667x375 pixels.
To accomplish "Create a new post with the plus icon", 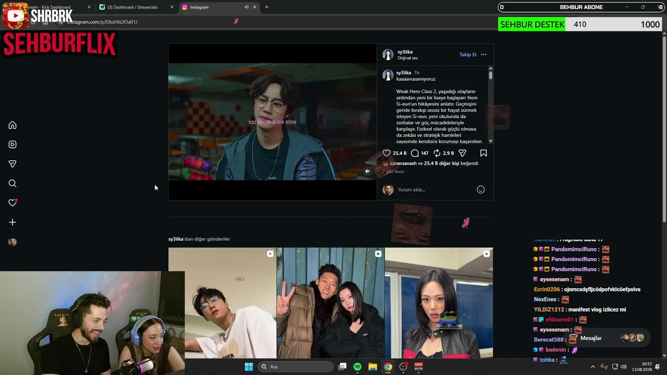I will coord(13,222).
